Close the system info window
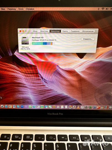112x150 pixels. (20, 31)
